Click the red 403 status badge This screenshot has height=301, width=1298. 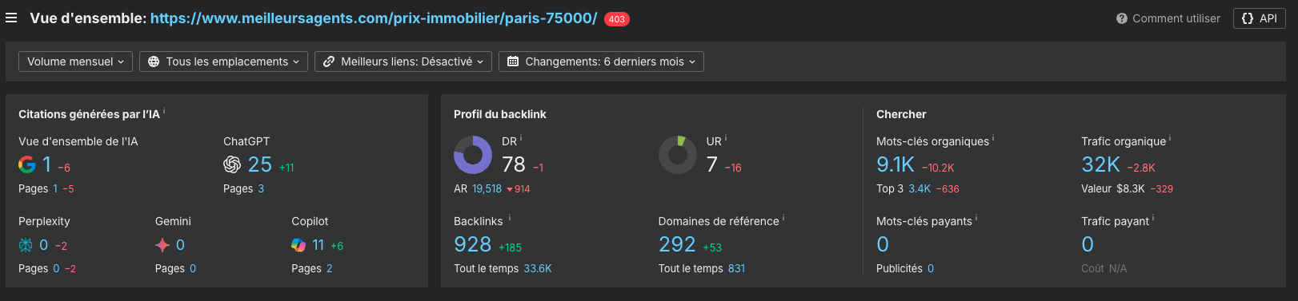click(617, 19)
